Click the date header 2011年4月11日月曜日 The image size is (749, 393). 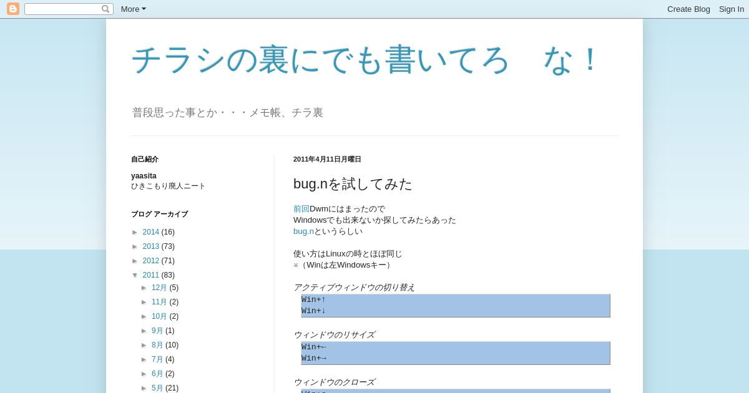click(327, 159)
